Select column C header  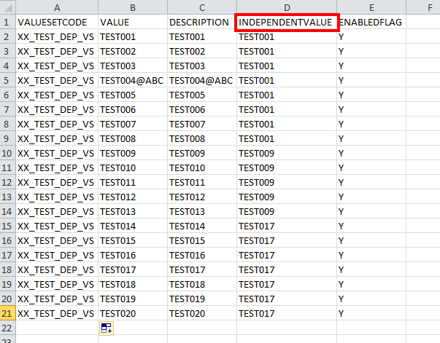point(202,7)
